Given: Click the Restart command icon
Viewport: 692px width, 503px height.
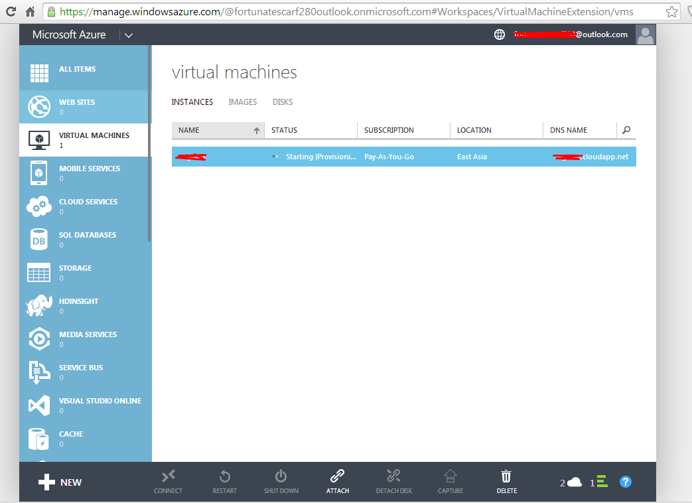Looking at the screenshot, I should click(x=225, y=476).
